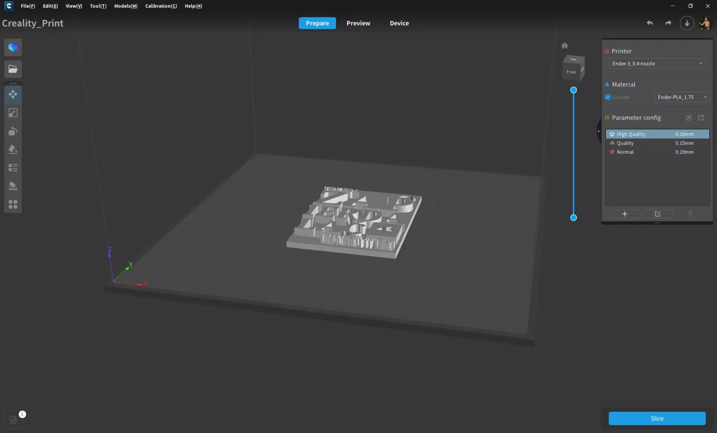The height and width of the screenshot is (433, 717).
Task: Open the Edit menu
Action: pyautogui.click(x=50, y=6)
